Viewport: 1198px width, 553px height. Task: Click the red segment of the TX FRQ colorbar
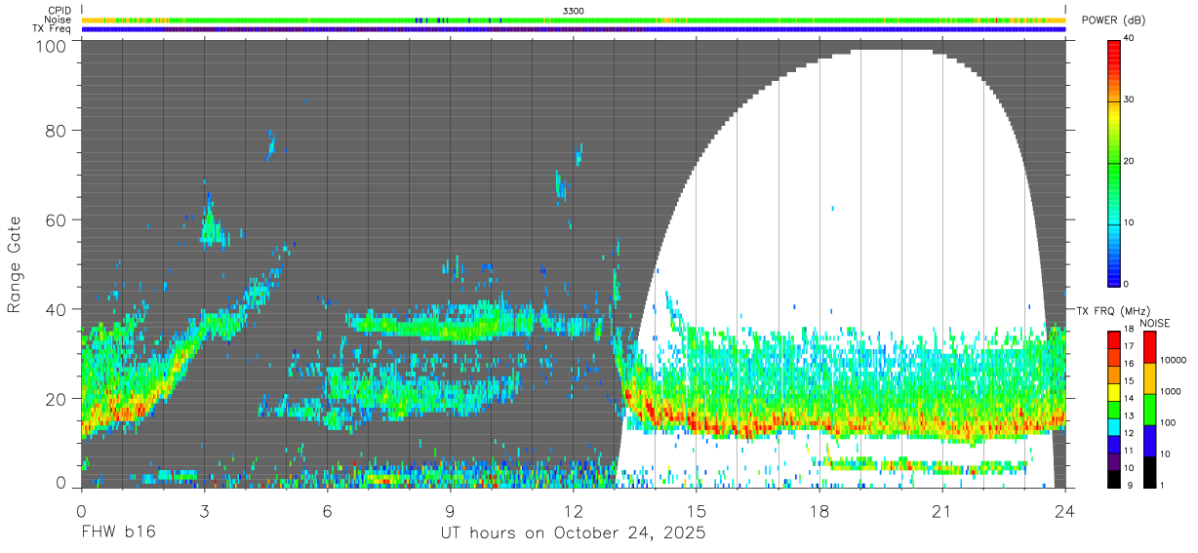(x=1113, y=339)
